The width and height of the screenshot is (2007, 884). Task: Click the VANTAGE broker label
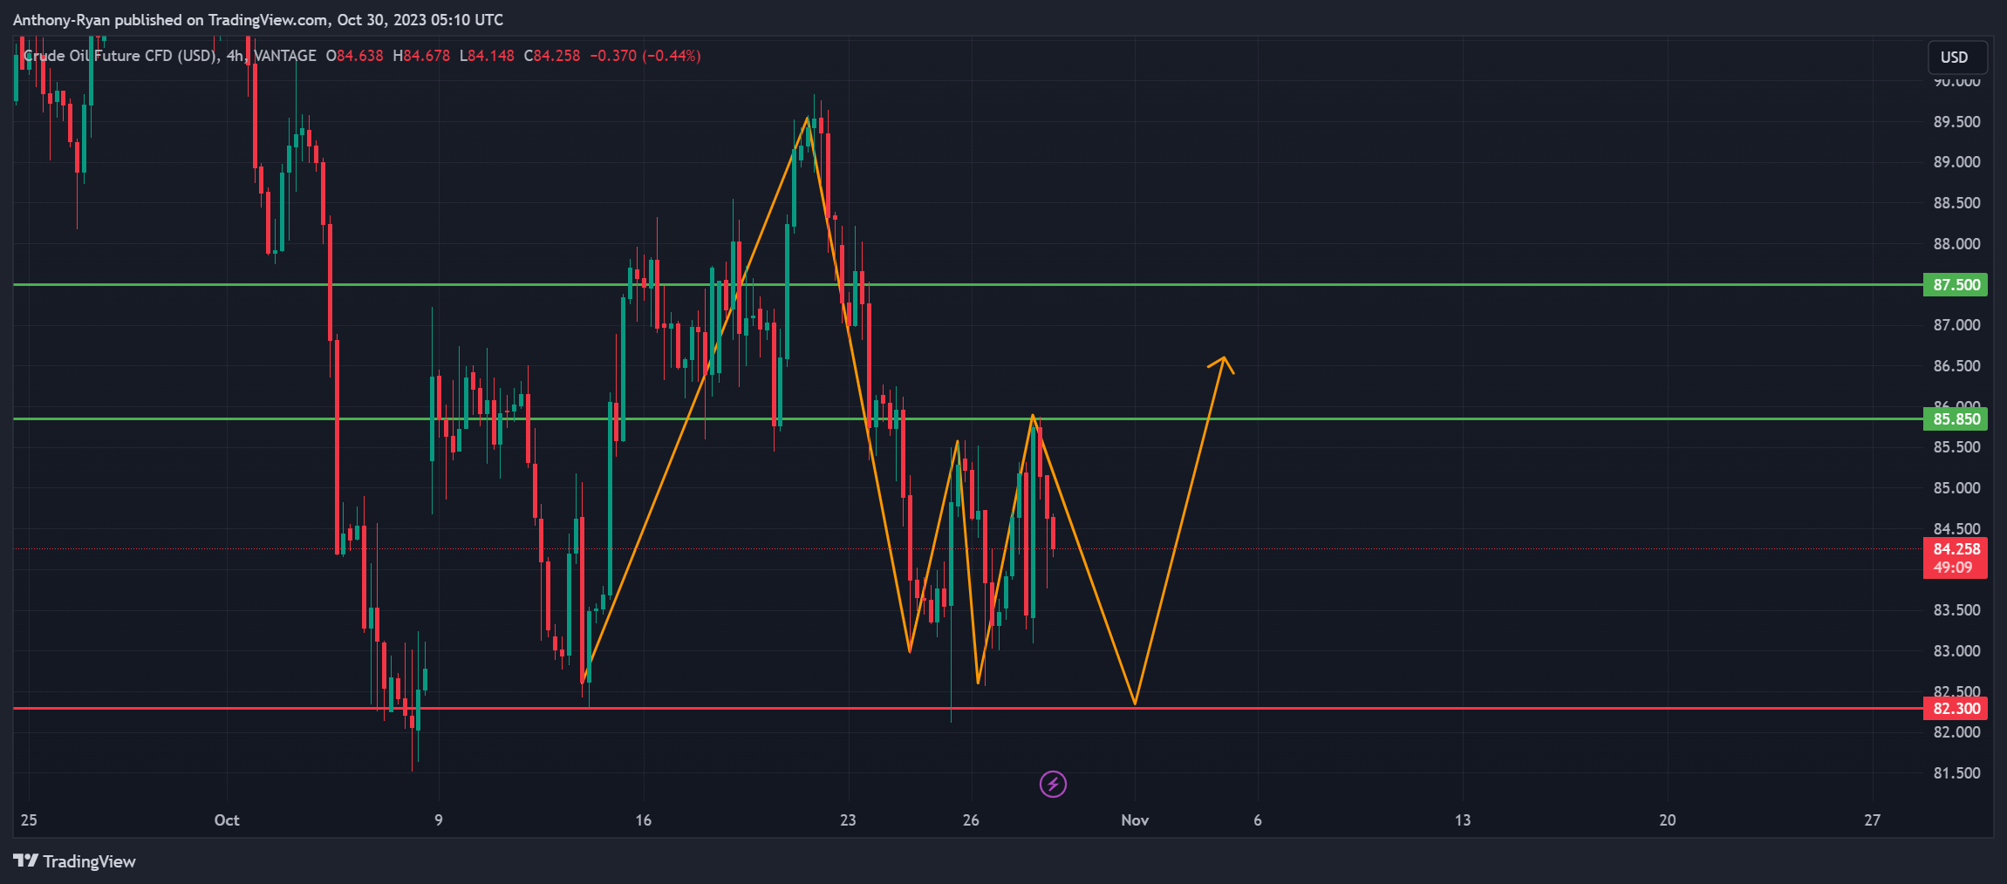click(x=285, y=56)
